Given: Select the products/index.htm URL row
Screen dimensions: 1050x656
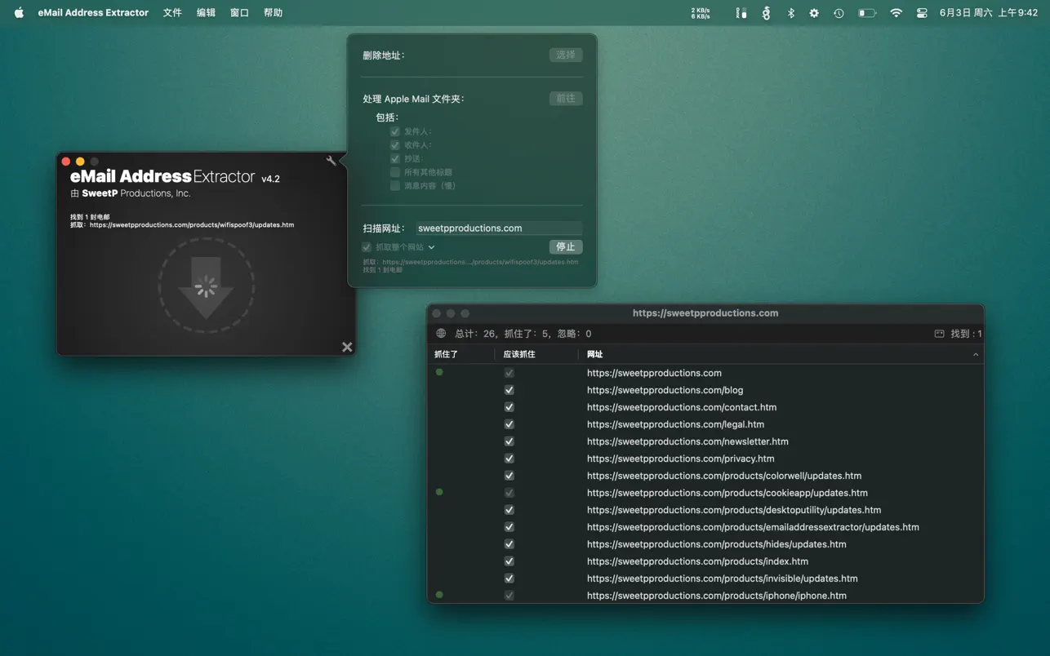Looking at the screenshot, I should pos(705,561).
